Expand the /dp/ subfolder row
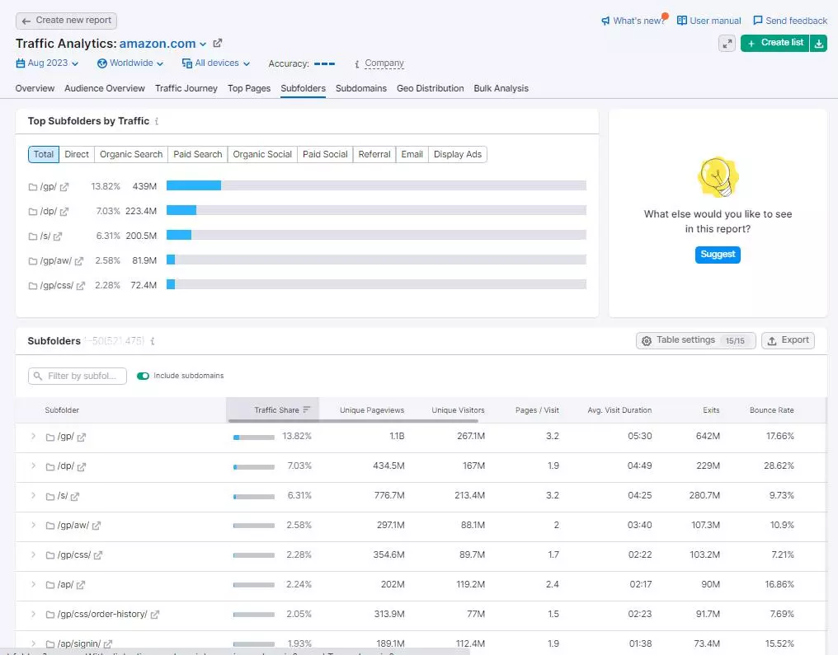The height and width of the screenshot is (655, 838). (x=33, y=466)
